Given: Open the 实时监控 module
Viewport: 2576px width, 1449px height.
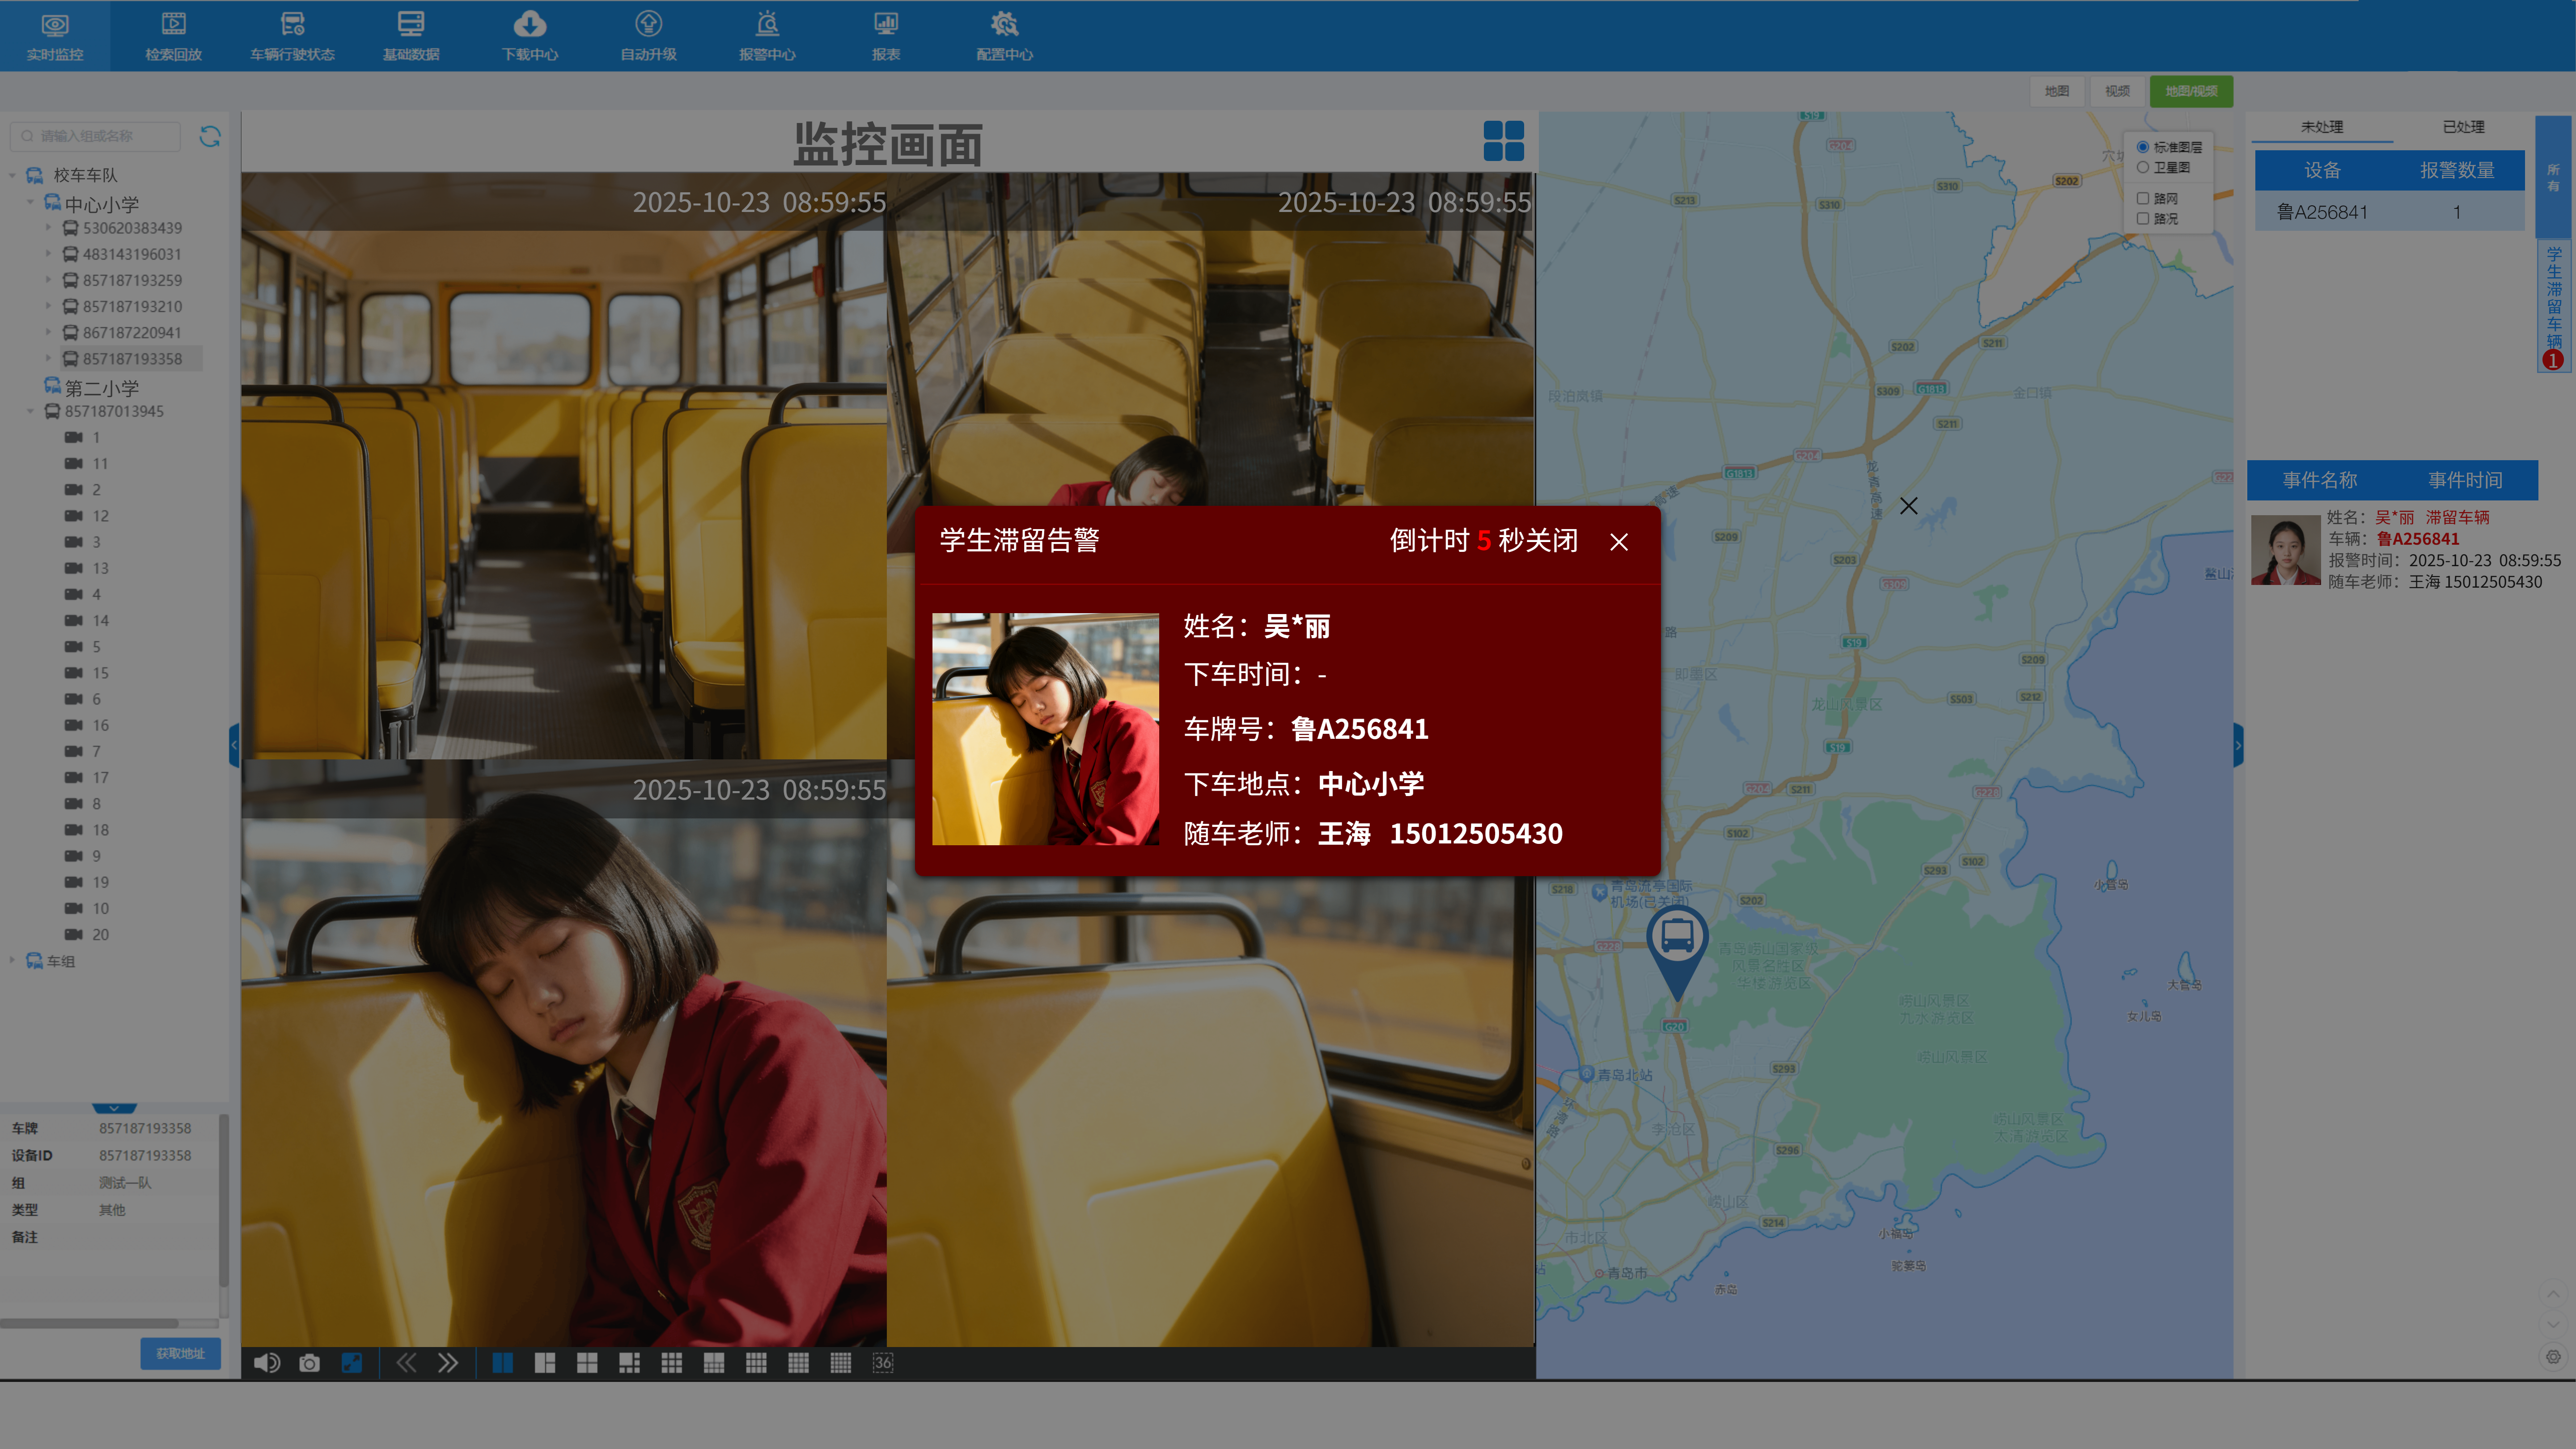Looking at the screenshot, I should pos(55,36).
